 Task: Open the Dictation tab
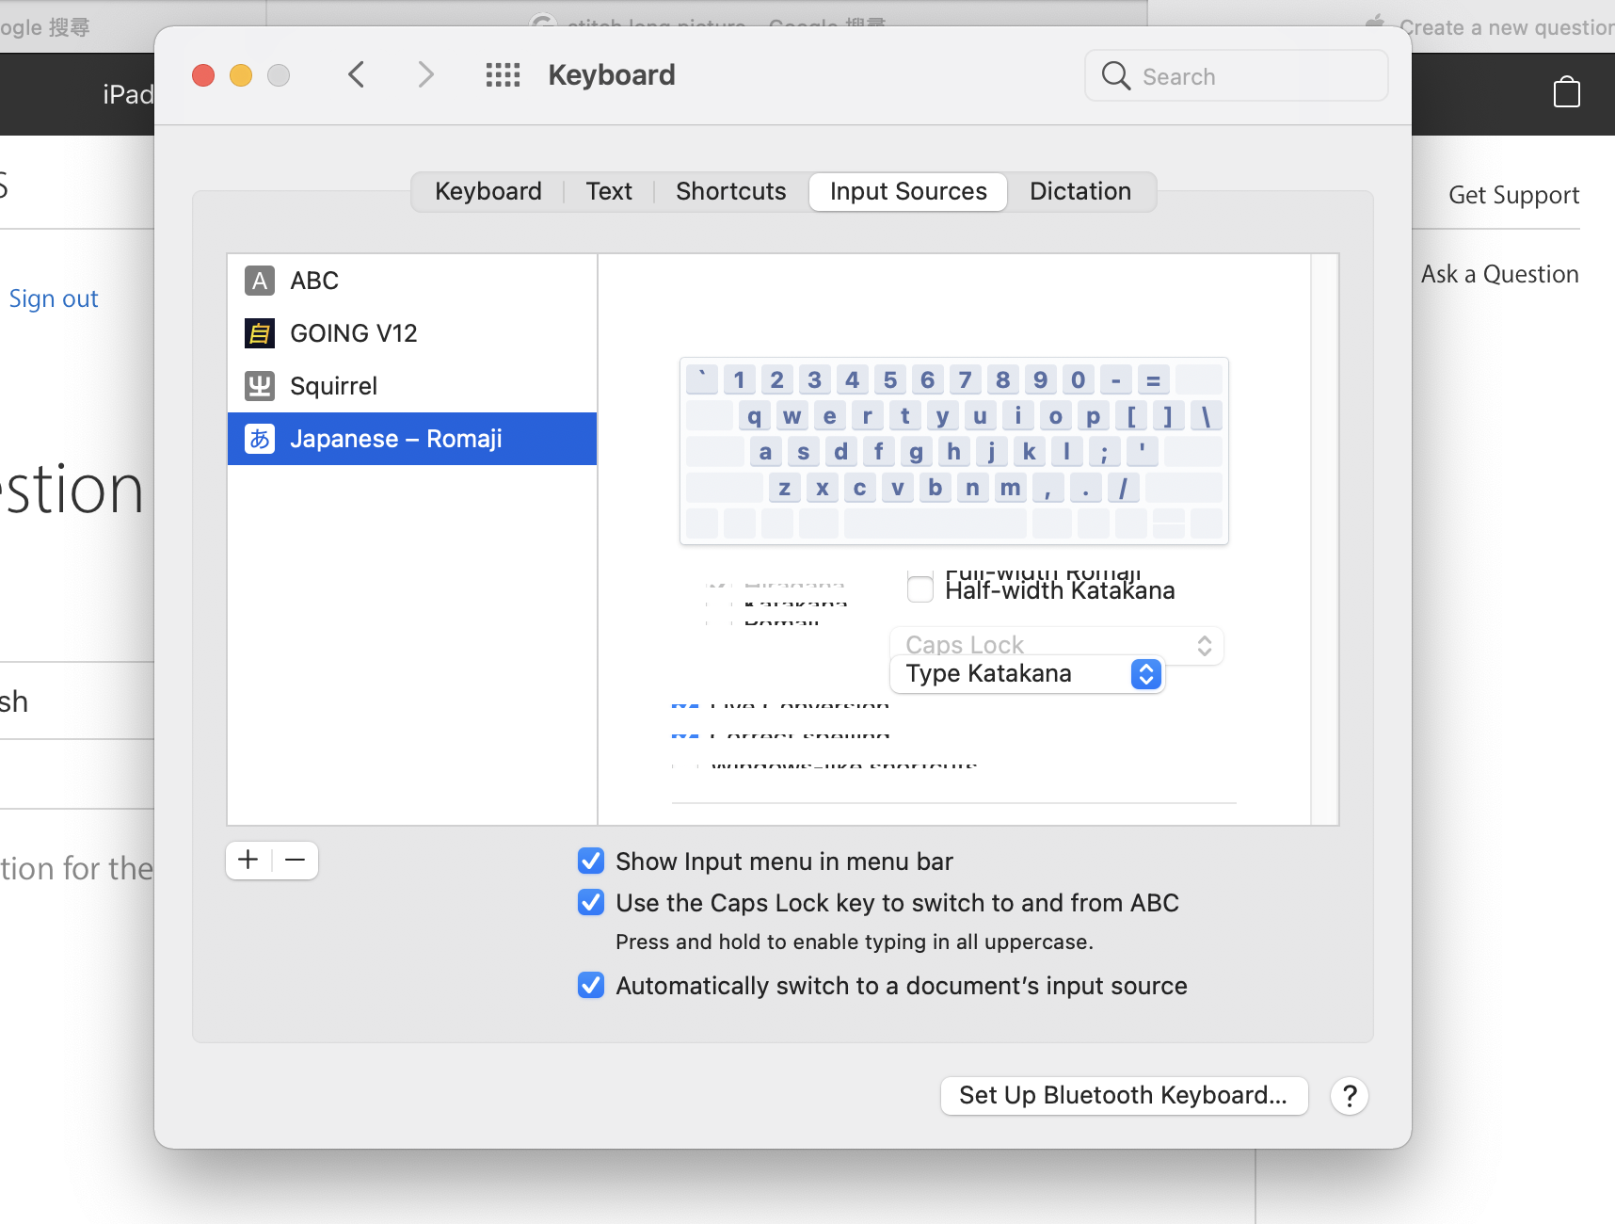tap(1080, 191)
